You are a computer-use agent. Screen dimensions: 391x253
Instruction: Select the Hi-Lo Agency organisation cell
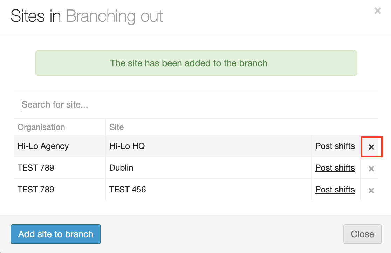click(x=43, y=146)
